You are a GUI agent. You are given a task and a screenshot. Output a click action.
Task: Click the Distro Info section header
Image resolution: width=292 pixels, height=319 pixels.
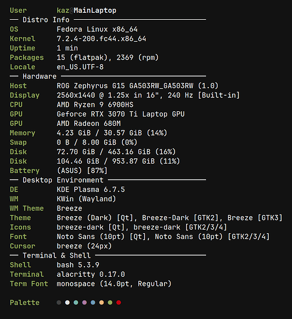[46, 20]
